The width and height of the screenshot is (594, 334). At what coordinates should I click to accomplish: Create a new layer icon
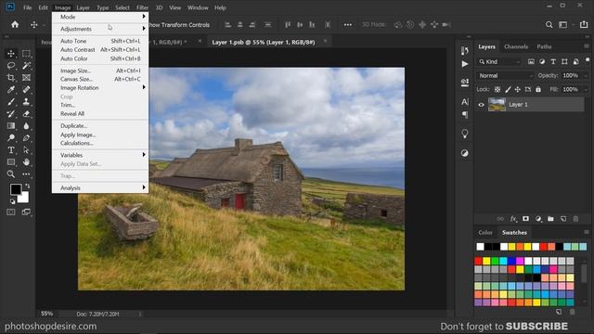(563, 219)
